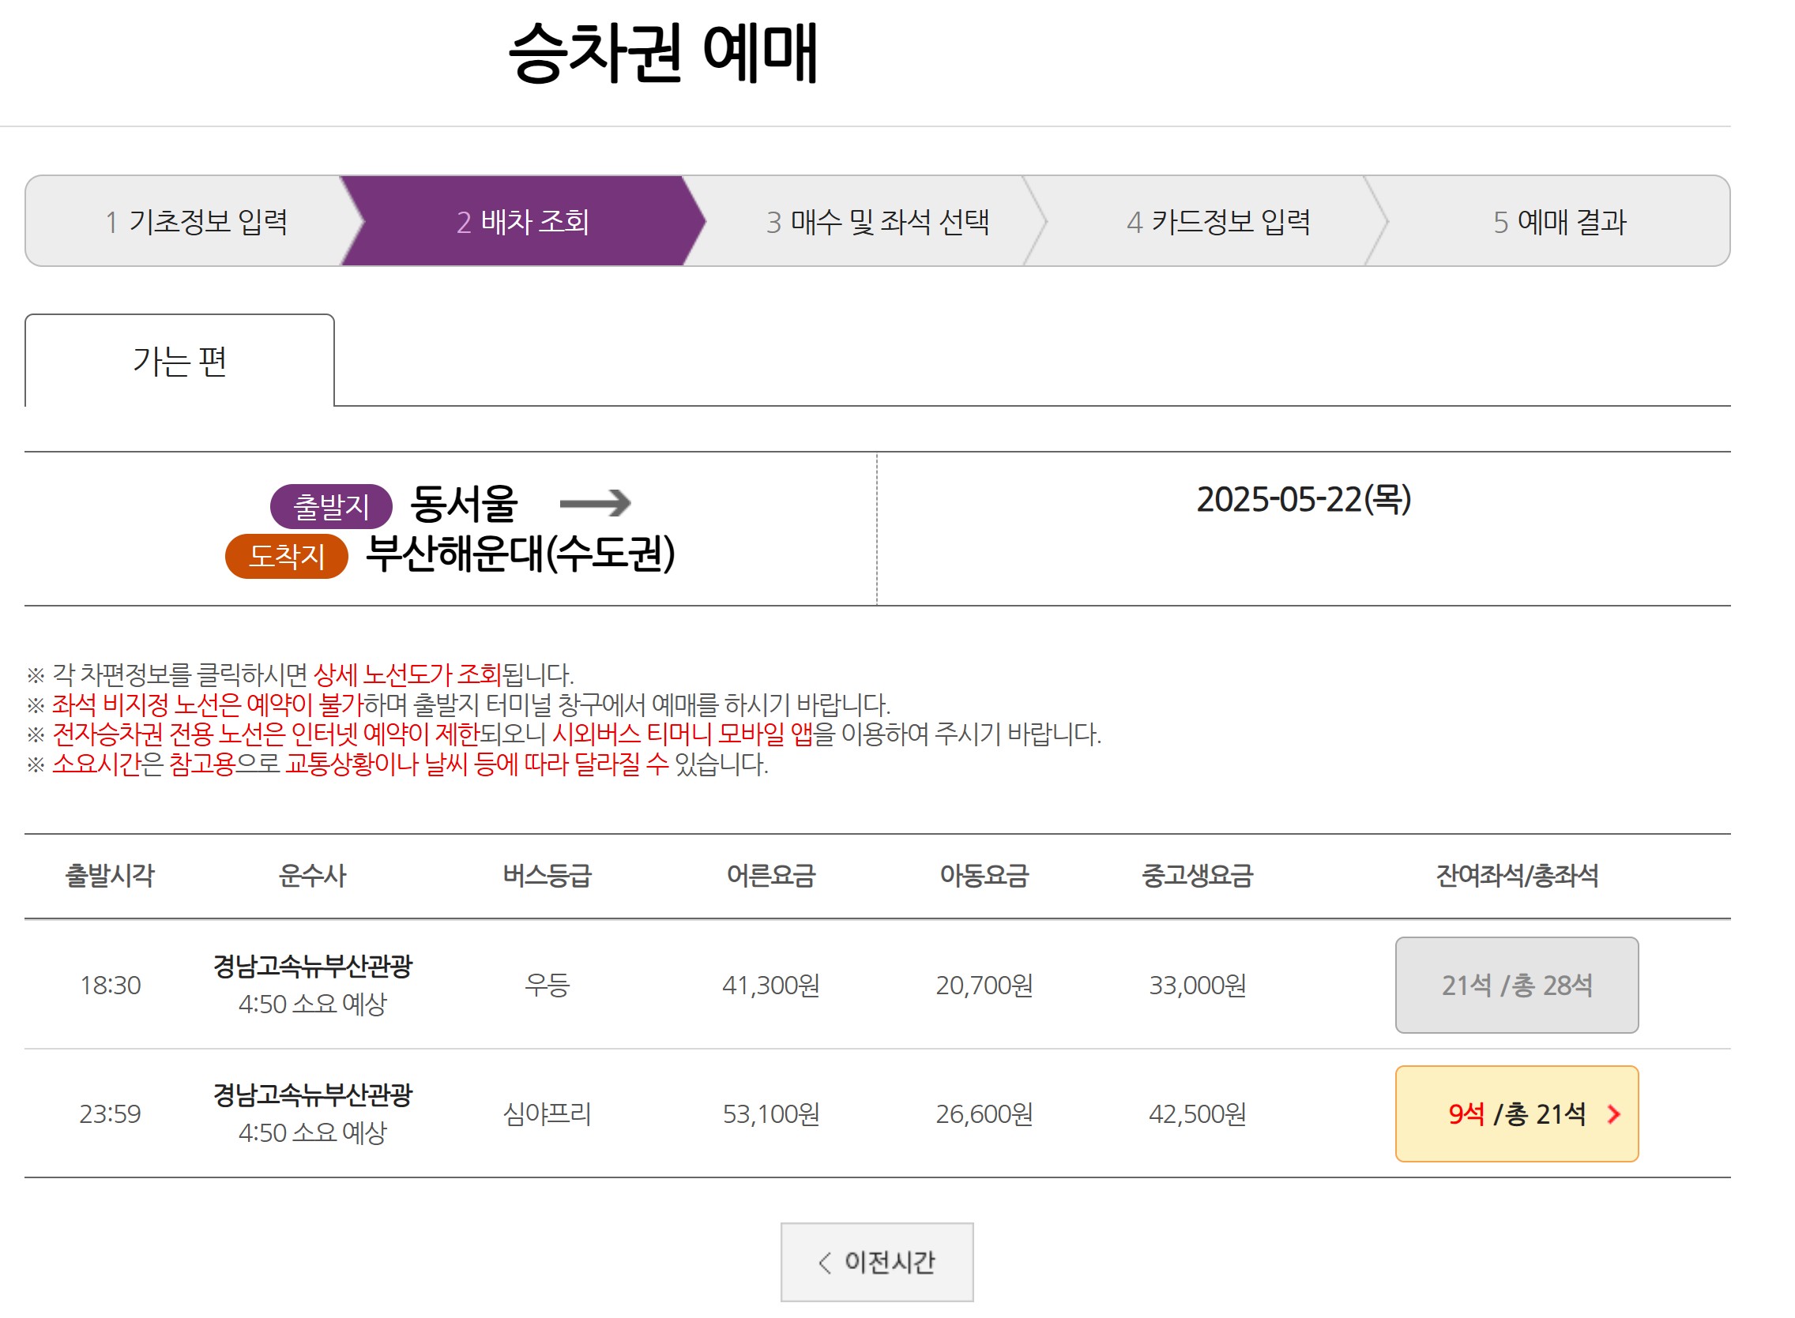Click the 도착지 orange badge

pos(287,555)
